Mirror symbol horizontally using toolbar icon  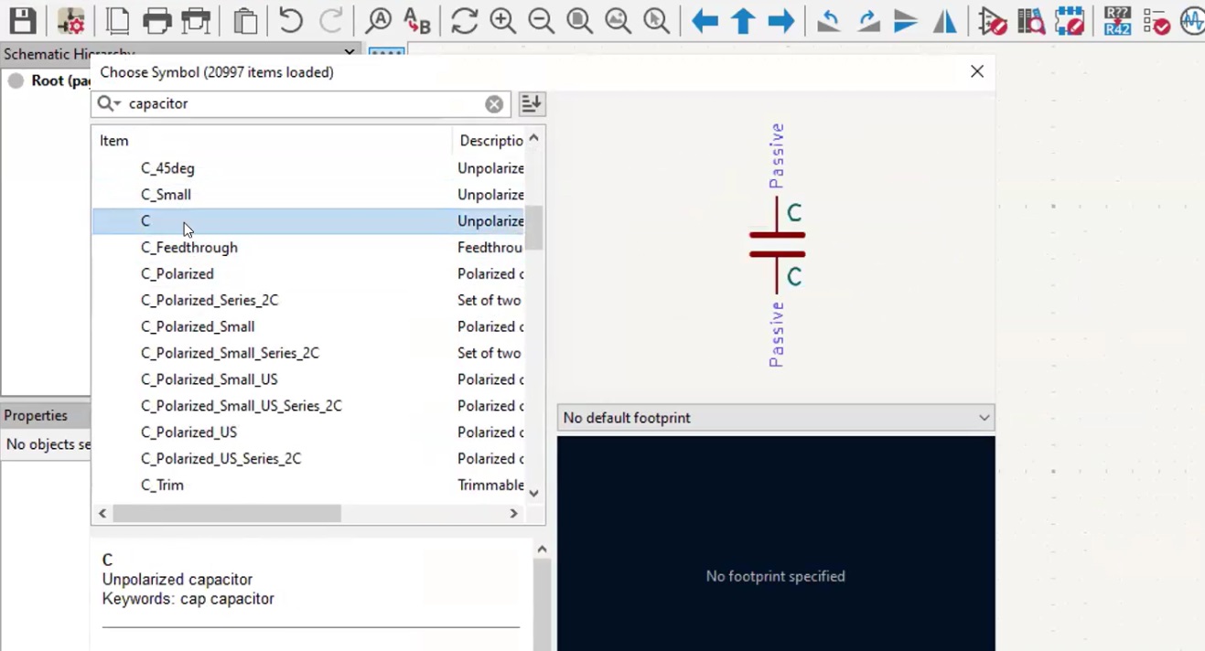[x=944, y=20]
